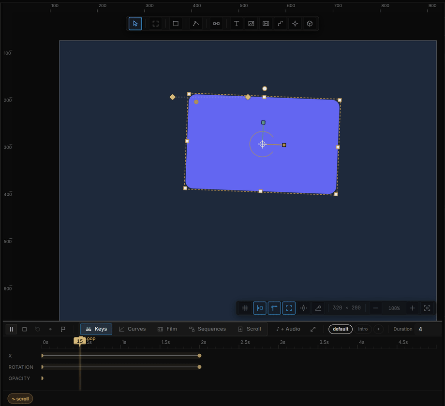This screenshot has width=445, height=406.
Task: Fit the canvas to the view
Action: [x=427, y=308]
